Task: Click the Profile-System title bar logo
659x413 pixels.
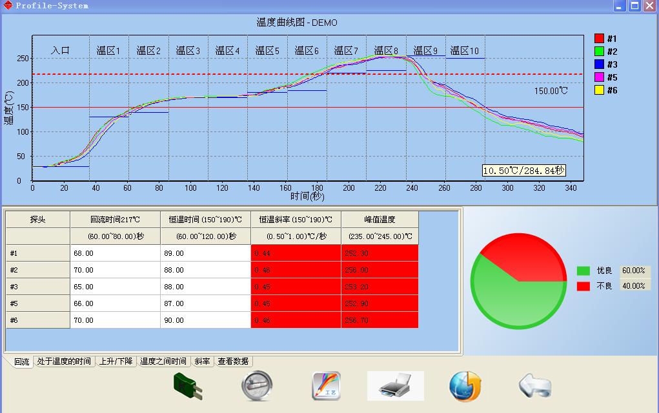Action: click(8, 6)
